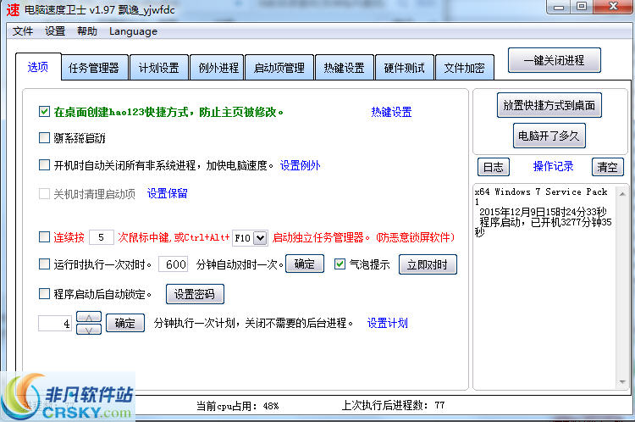Click the 清空 button
Image resolution: width=635 pixels, height=422 pixels.
point(607,167)
